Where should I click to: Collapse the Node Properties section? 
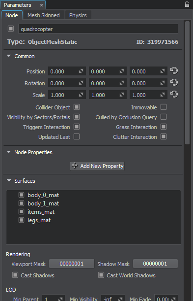9,152
